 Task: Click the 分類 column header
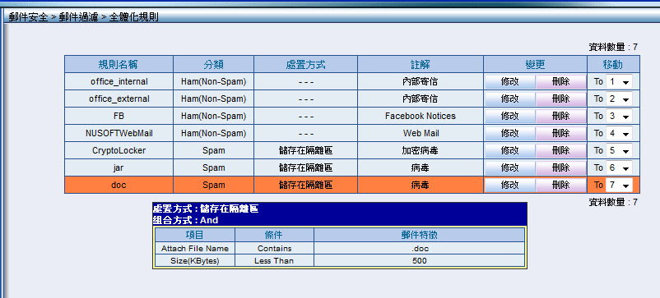(213, 64)
